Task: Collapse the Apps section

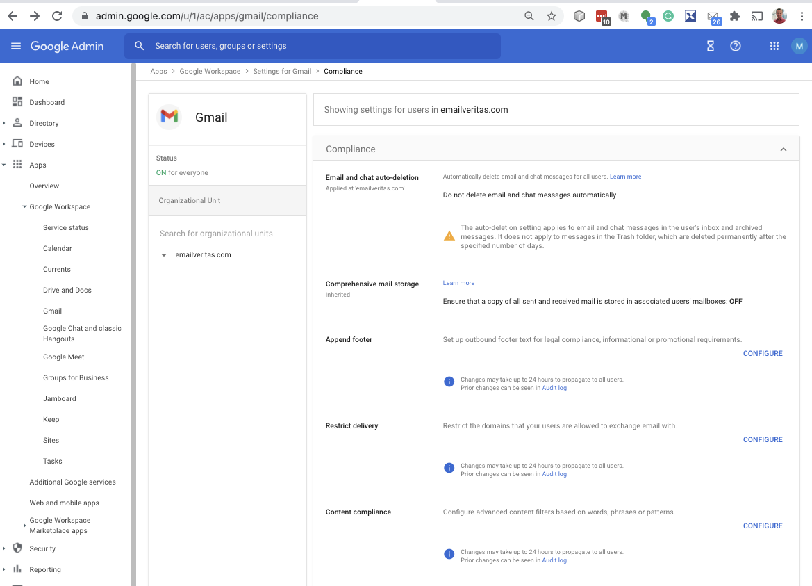Action: pos(4,165)
